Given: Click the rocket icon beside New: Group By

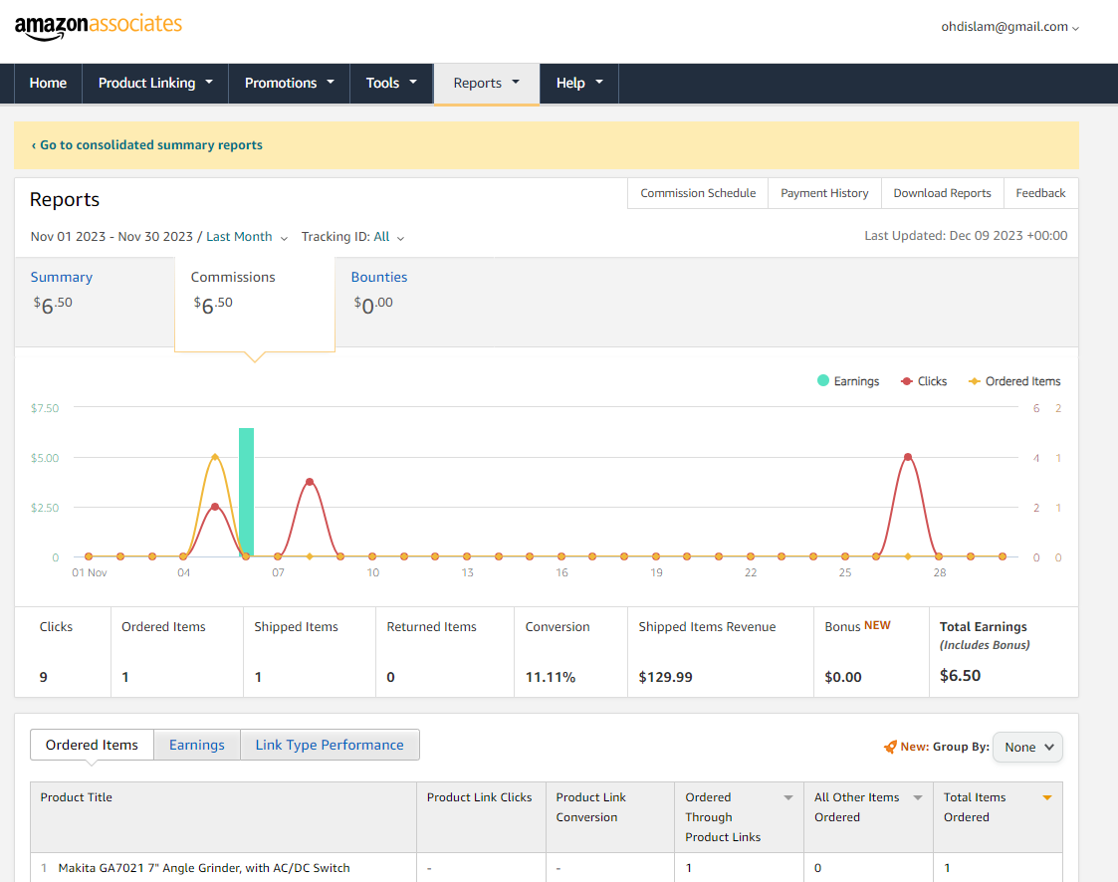Looking at the screenshot, I should [x=890, y=747].
